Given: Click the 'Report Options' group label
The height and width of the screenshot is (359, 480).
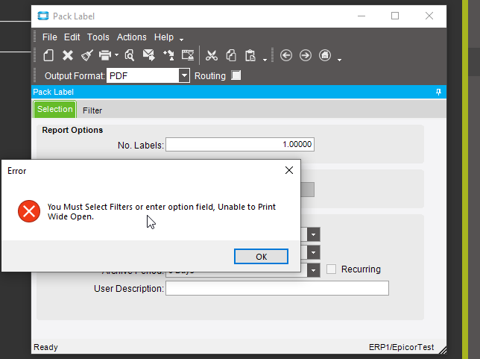Looking at the screenshot, I should [72, 130].
